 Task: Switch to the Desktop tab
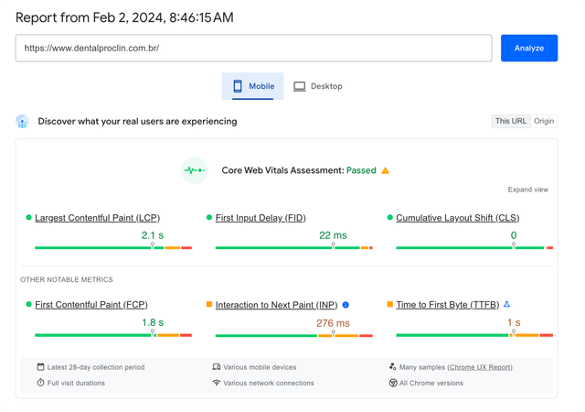pyautogui.click(x=317, y=86)
